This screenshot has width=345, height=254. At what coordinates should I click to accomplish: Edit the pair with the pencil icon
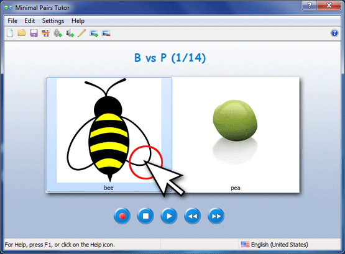pyautogui.click(x=82, y=33)
